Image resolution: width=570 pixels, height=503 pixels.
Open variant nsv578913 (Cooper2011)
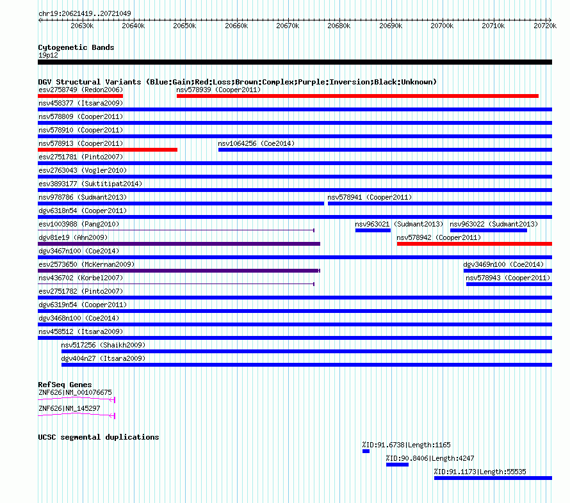tap(81, 143)
